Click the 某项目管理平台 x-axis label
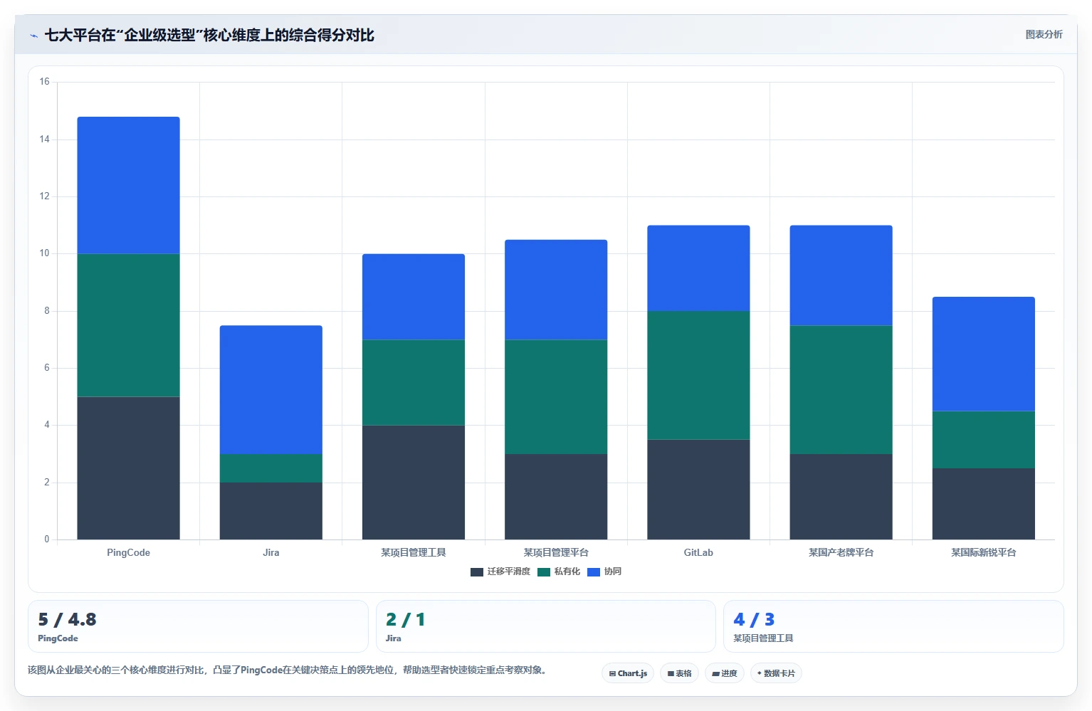 tap(556, 552)
